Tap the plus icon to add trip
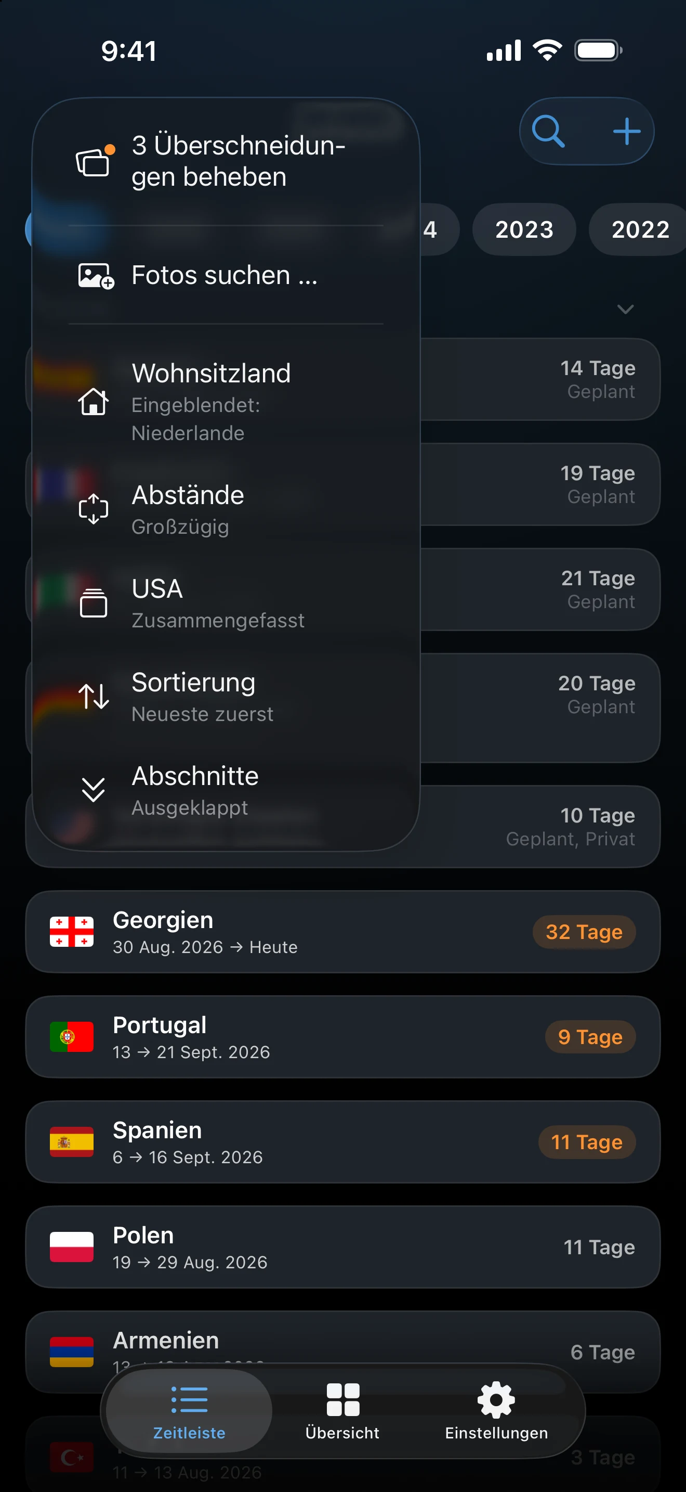 coord(626,131)
